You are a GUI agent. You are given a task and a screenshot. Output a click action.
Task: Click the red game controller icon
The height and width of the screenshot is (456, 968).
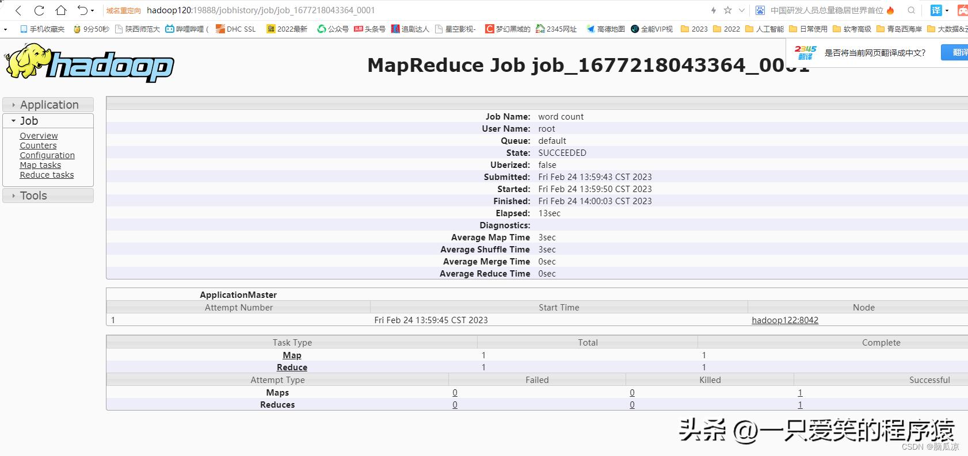[x=962, y=10]
